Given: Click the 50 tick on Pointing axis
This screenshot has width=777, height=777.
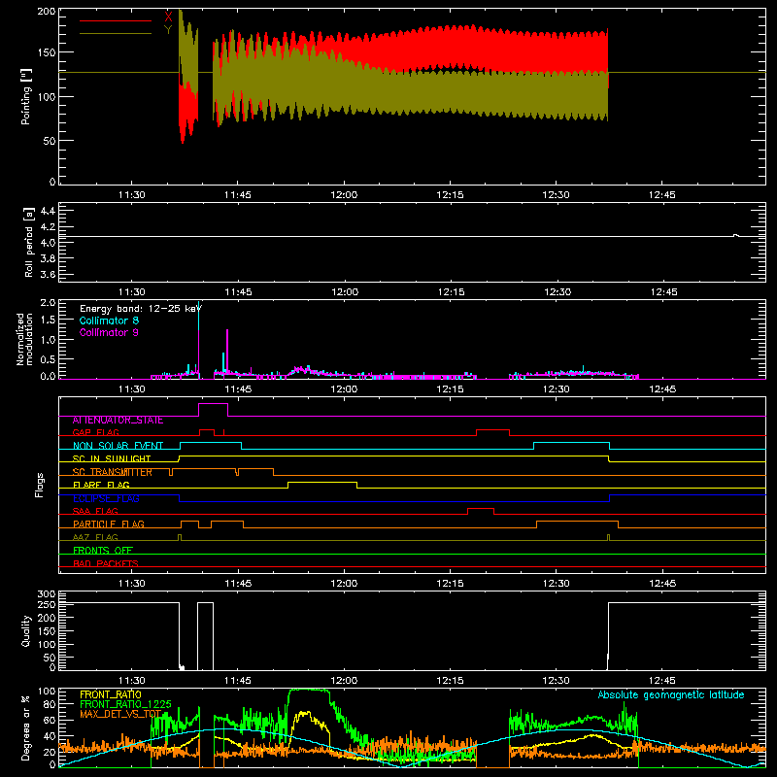Looking at the screenshot, I should [50, 141].
